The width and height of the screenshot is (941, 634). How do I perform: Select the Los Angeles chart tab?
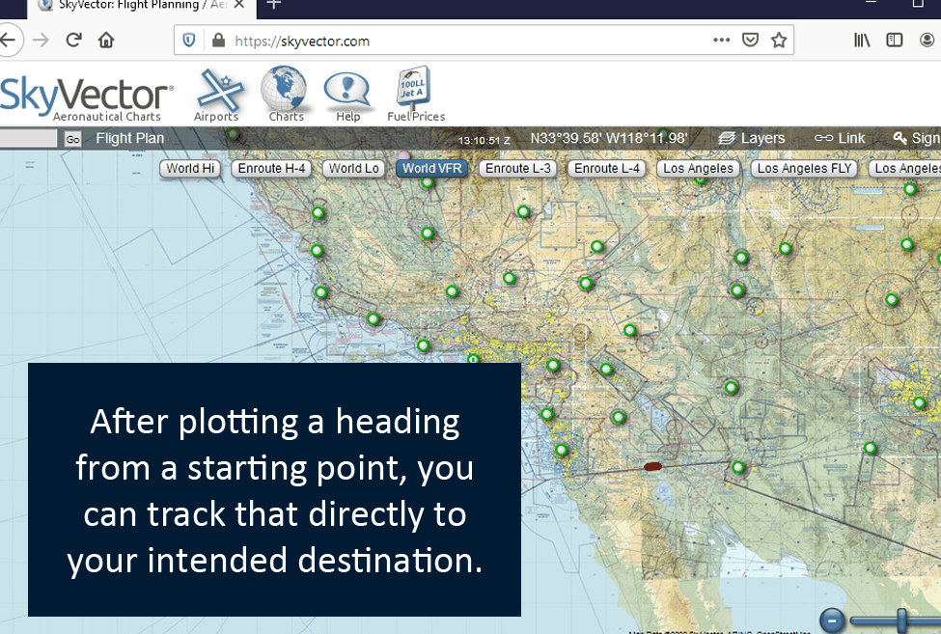(x=698, y=169)
